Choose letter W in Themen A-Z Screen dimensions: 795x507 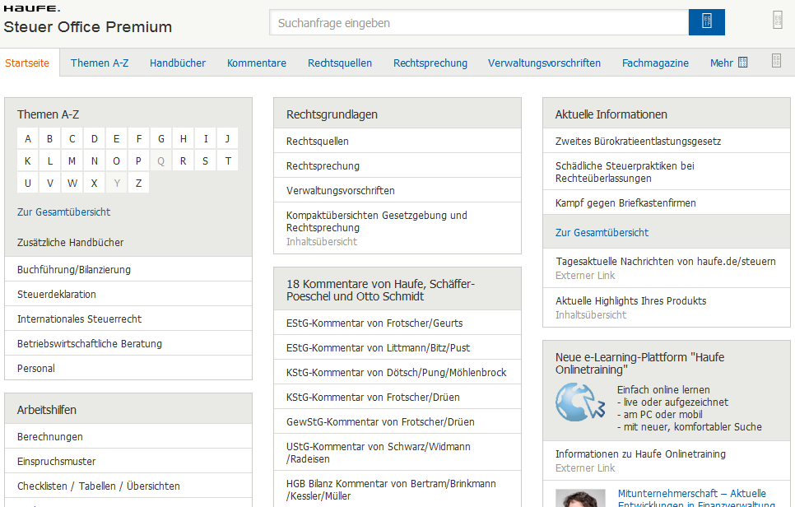point(72,183)
